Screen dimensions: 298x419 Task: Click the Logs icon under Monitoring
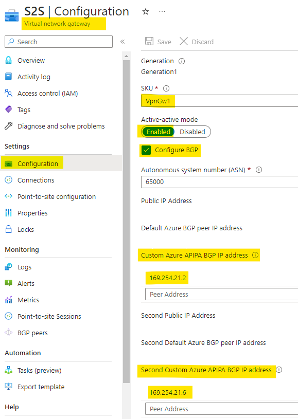coord(9,267)
